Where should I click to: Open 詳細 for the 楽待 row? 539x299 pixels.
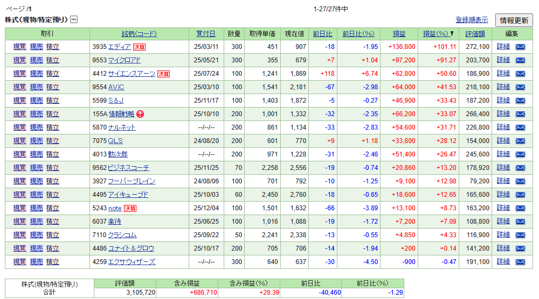coord(503,222)
